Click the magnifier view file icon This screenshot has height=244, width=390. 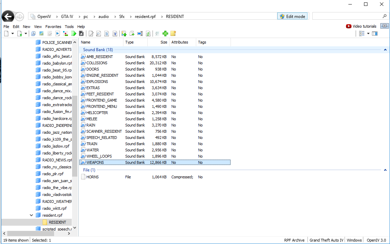[x=98, y=34]
